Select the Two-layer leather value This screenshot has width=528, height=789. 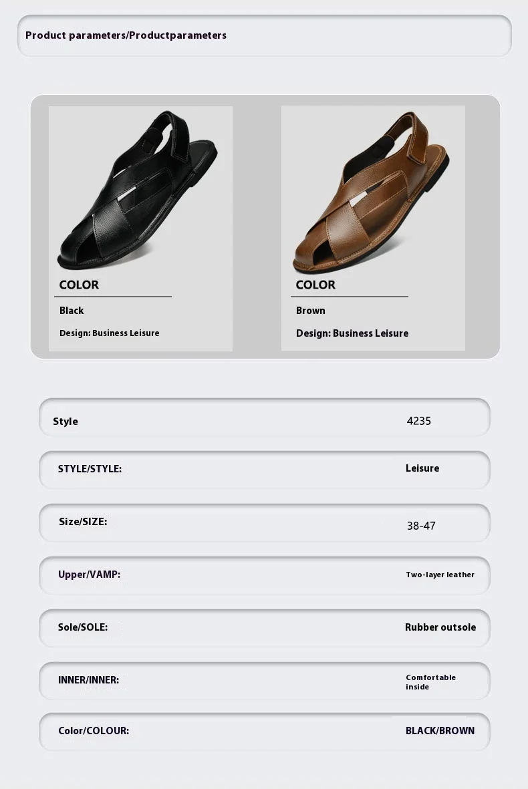coord(440,575)
